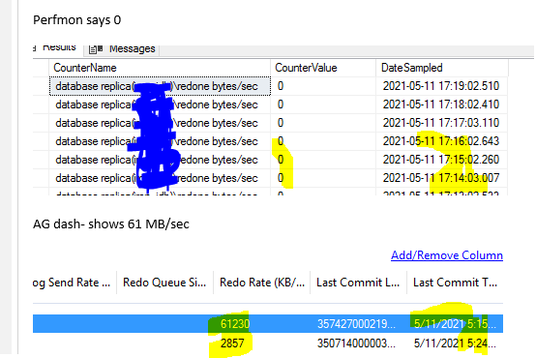Viewport: 536px width, 358px height.
Task: Select the date cell 2021-05-11 17:17:03.110
Action: click(441, 123)
